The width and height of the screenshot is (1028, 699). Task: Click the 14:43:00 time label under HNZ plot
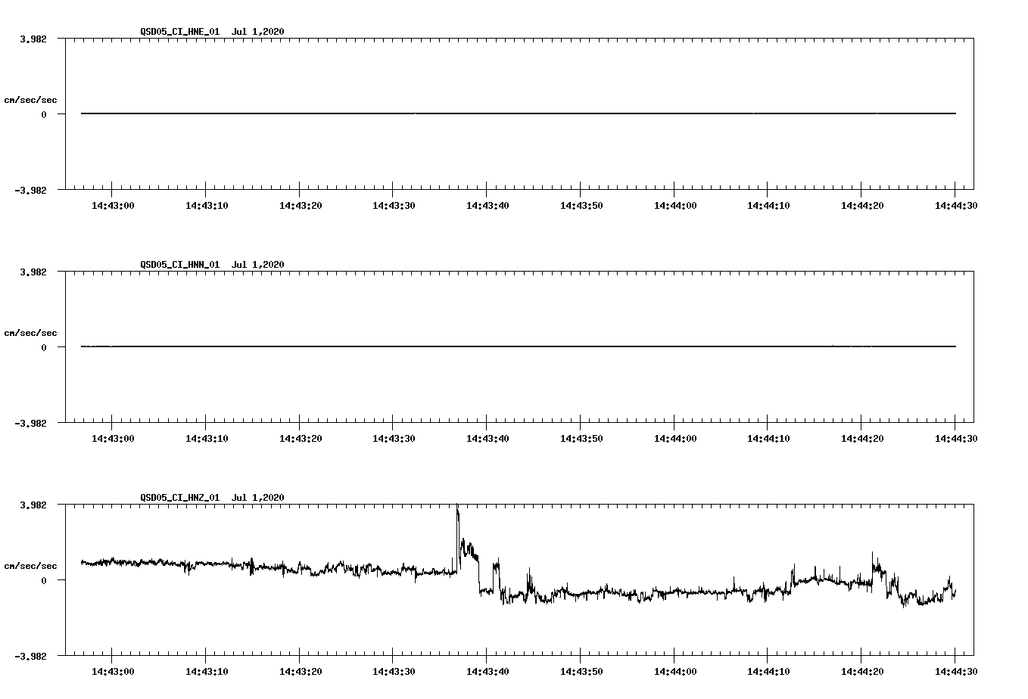(x=112, y=671)
